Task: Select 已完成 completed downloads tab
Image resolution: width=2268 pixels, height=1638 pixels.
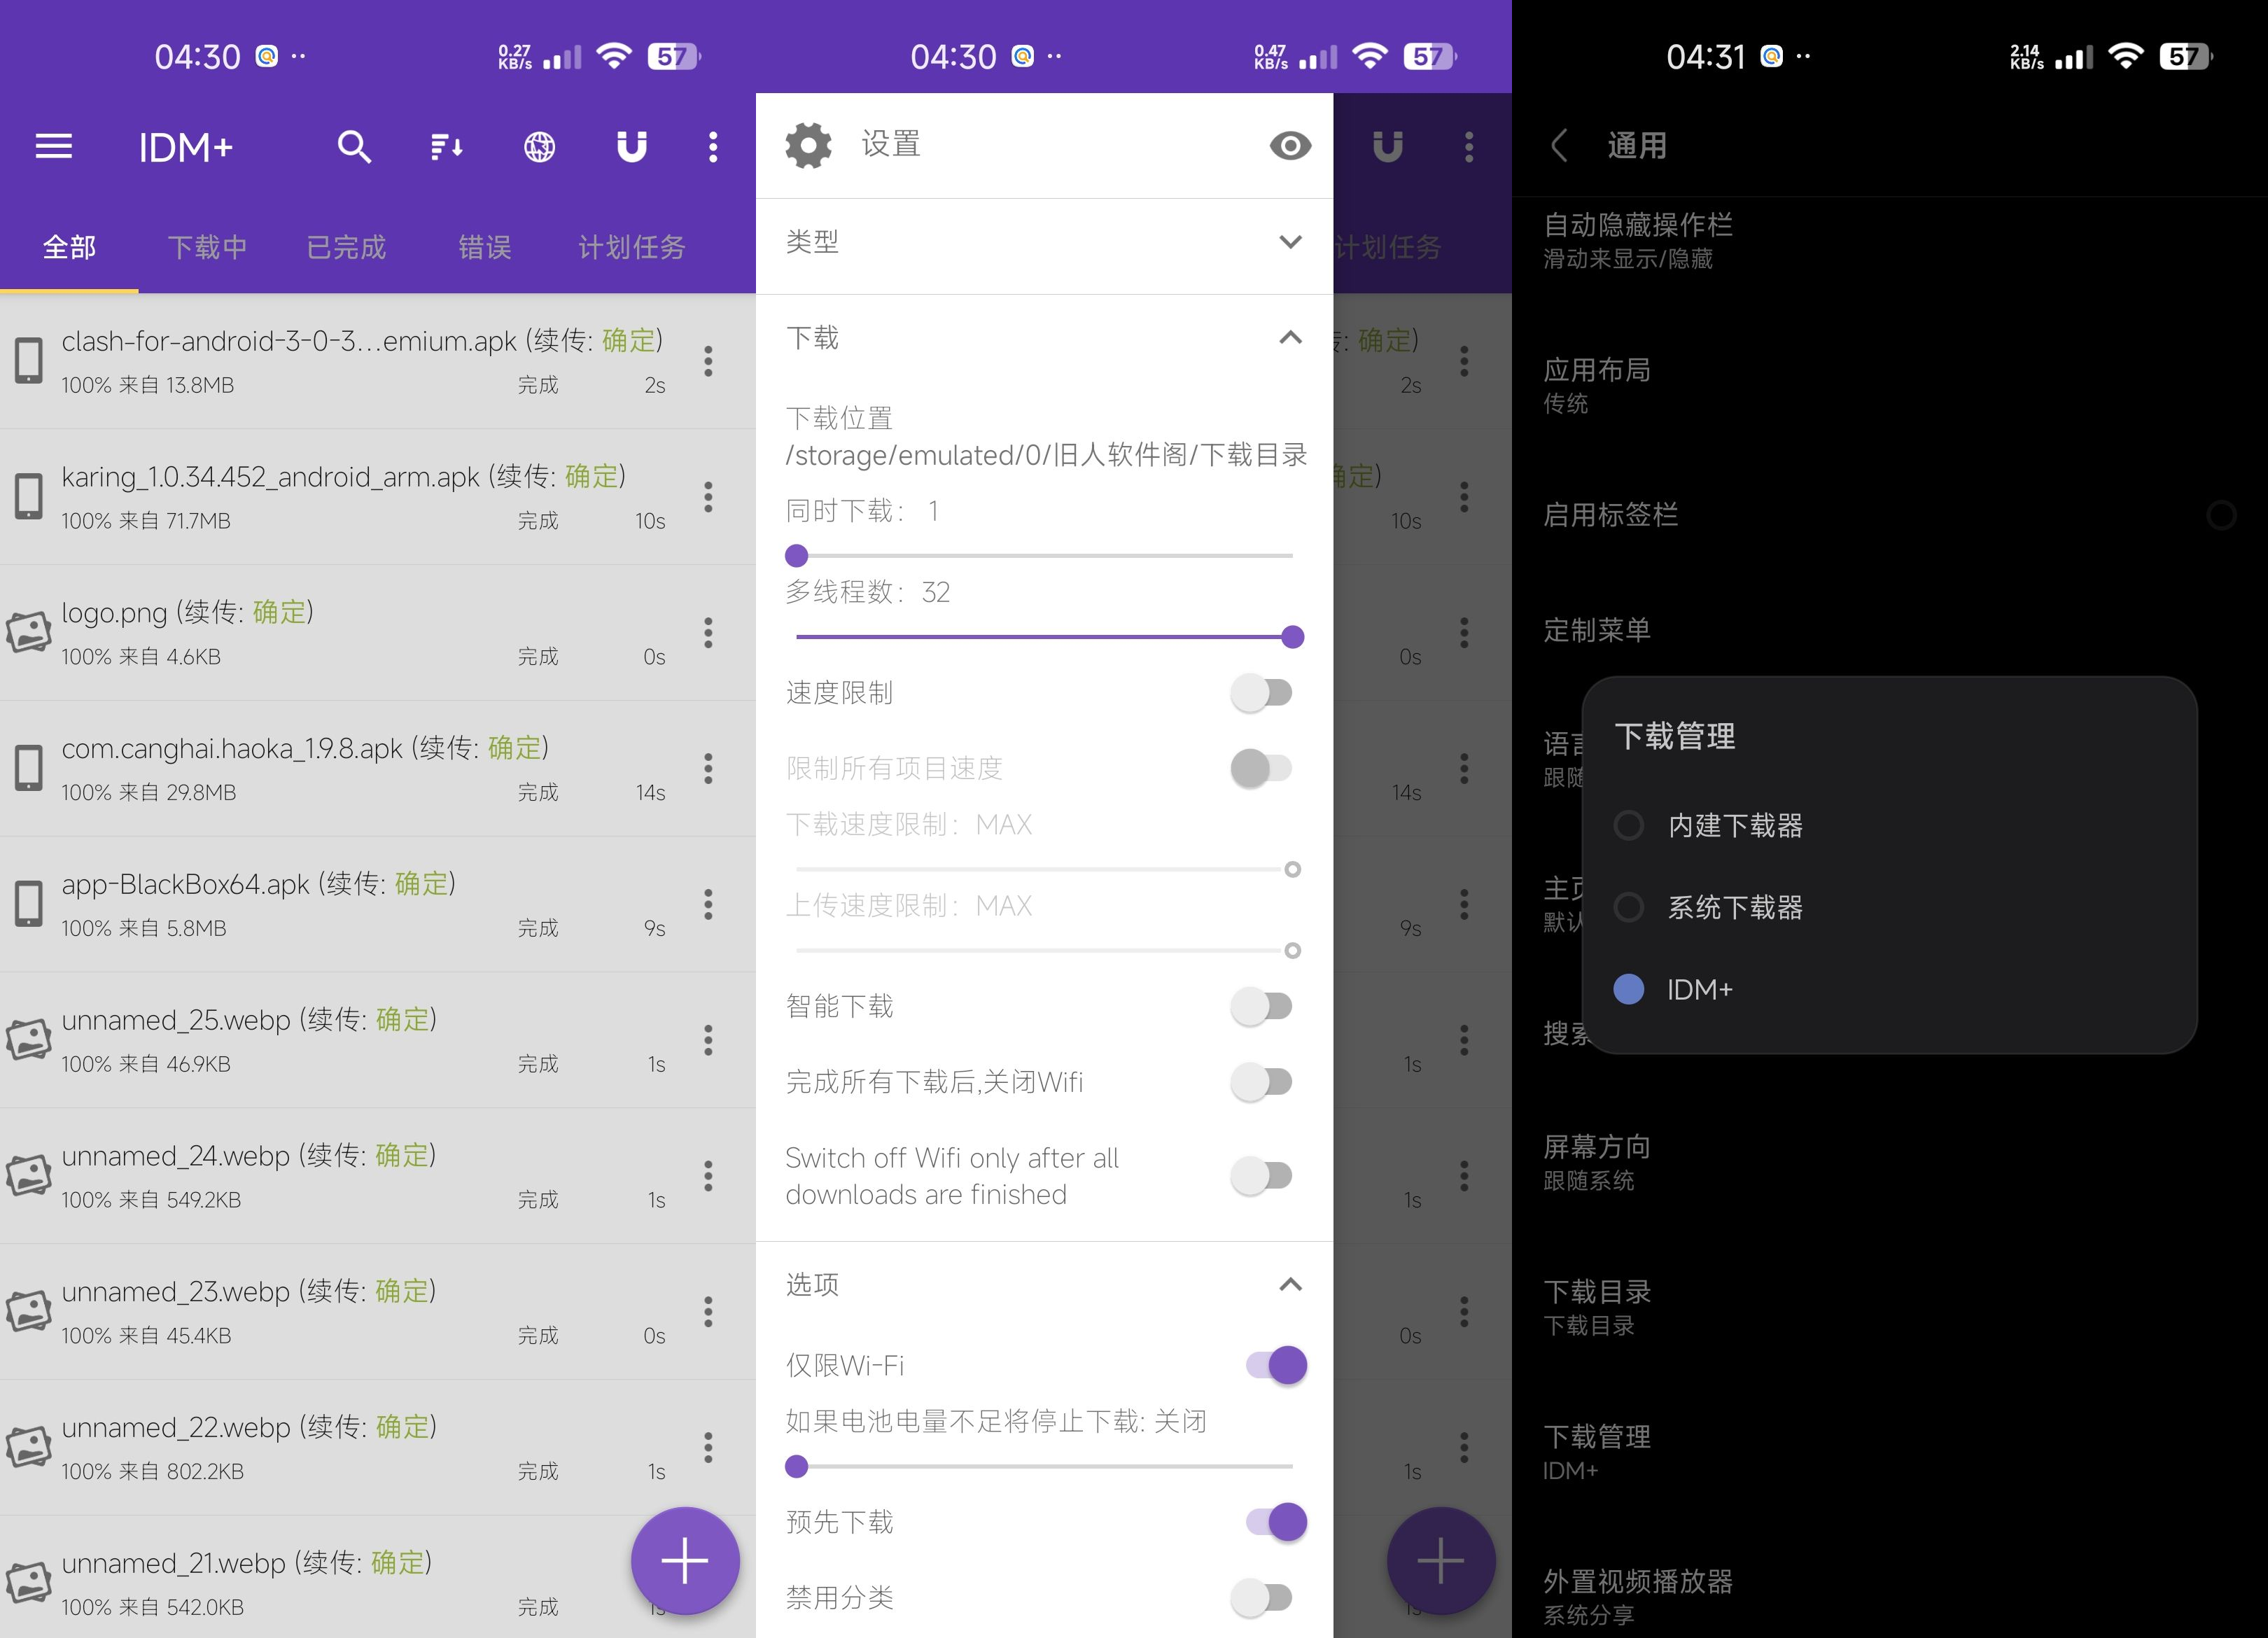Action: (347, 245)
